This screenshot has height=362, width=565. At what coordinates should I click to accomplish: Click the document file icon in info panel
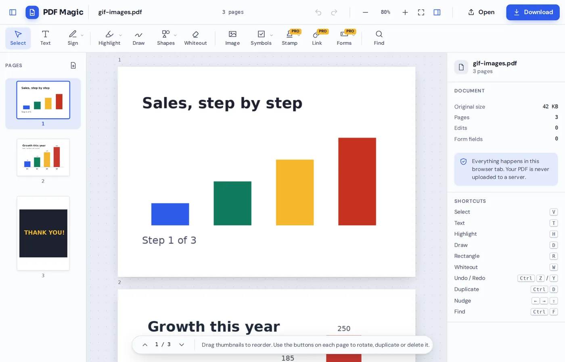point(461,67)
